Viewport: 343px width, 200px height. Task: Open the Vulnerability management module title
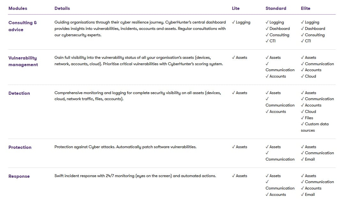pyautogui.click(x=23, y=61)
